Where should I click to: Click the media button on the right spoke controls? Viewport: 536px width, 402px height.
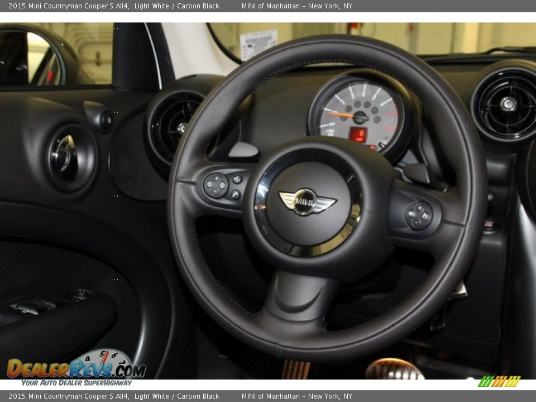coord(411,214)
